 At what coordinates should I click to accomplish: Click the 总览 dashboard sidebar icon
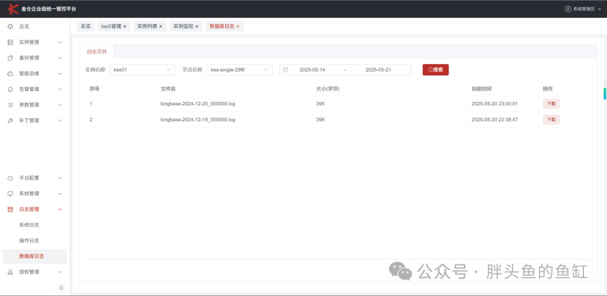11,27
